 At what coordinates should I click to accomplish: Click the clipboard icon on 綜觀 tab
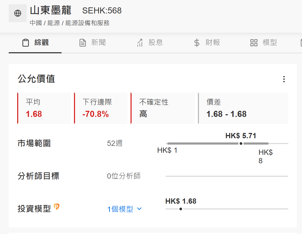point(26,43)
